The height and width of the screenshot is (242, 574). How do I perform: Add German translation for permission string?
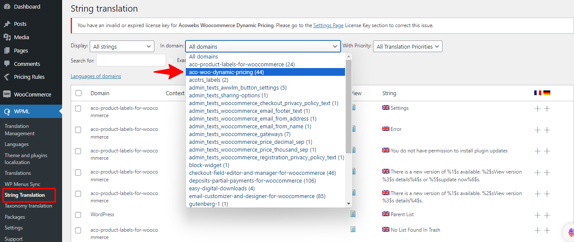[x=547, y=151]
